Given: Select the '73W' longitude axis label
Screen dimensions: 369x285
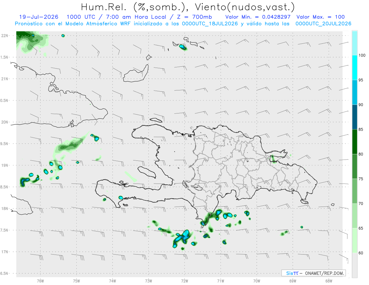Looking at the screenshot, I should (149, 280).
